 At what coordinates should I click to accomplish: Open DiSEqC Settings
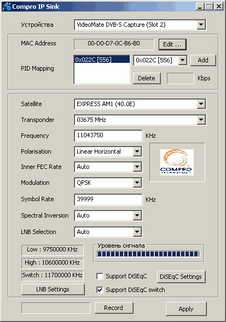tap(181, 277)
